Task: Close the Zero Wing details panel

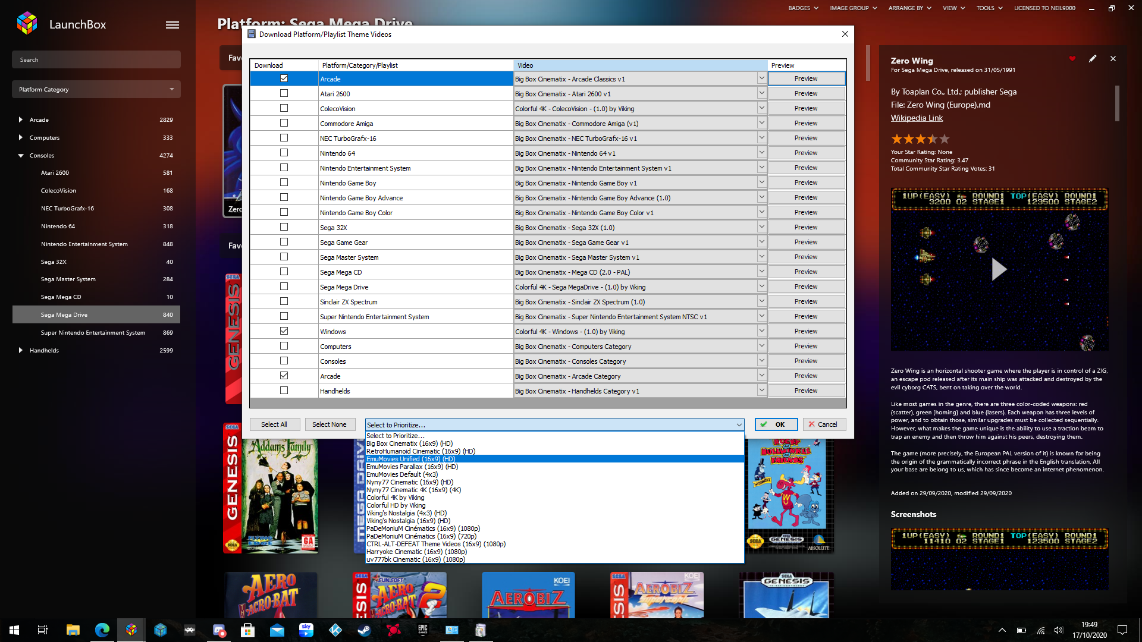Action: 1113,59
